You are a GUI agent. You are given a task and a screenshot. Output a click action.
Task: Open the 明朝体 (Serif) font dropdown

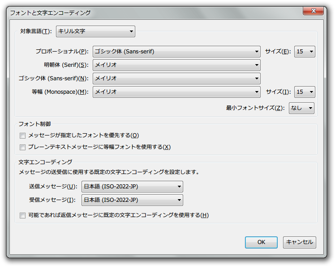click(176, 65)
